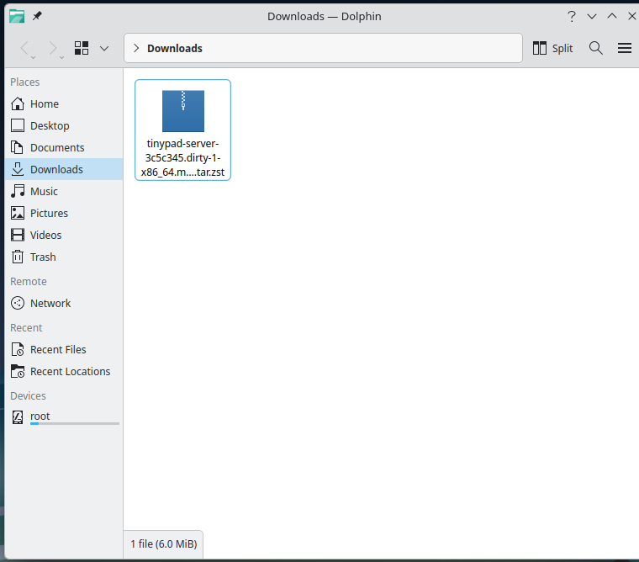Click the Downloads arrow icon in sidebar
The width and height of the screenshot is (639, 562).
click(18, 169)
